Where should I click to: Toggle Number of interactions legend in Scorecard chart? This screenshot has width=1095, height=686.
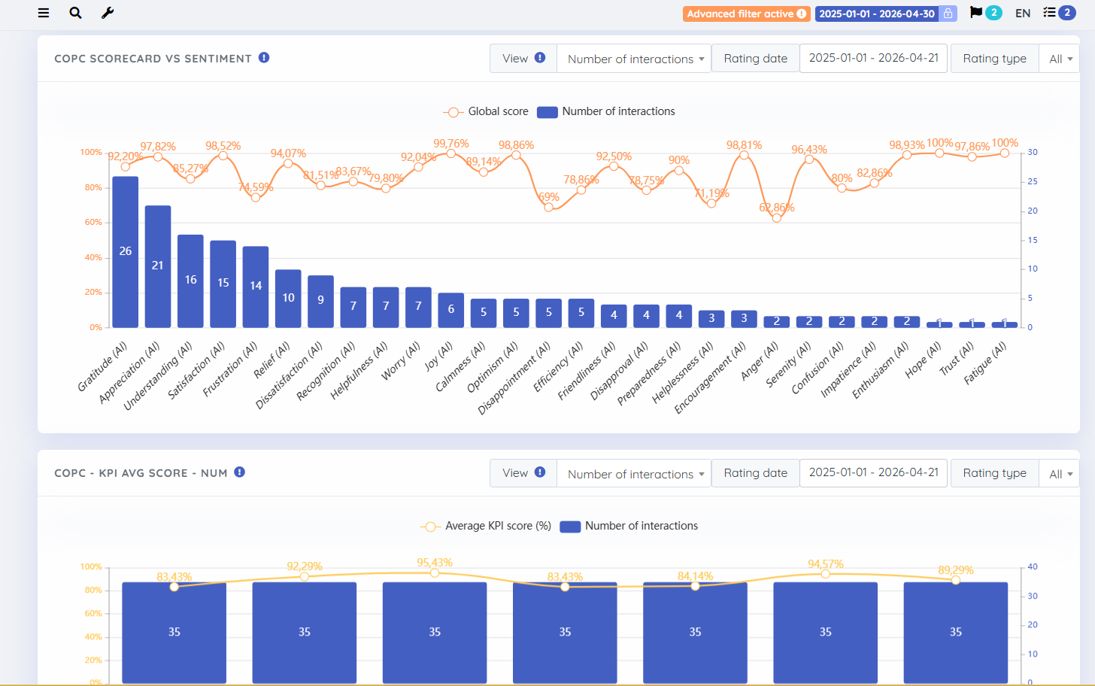click(606, 111)
